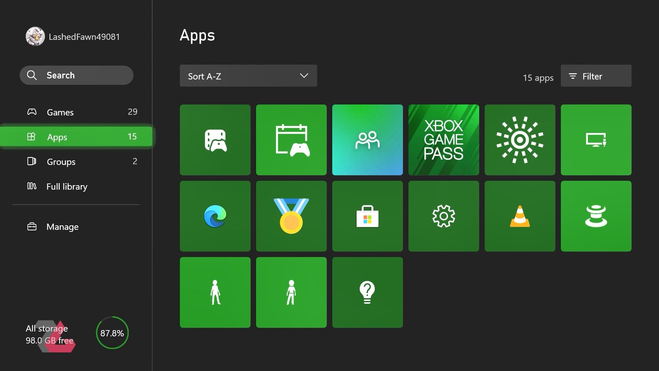Open the gold medal rewards tile

tap(291, 216)
